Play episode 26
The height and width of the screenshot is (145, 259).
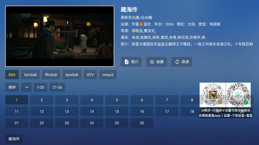[142, 123]
